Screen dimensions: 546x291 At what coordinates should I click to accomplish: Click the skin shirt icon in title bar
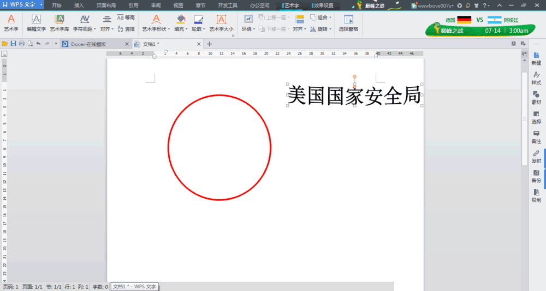point(476,5)
